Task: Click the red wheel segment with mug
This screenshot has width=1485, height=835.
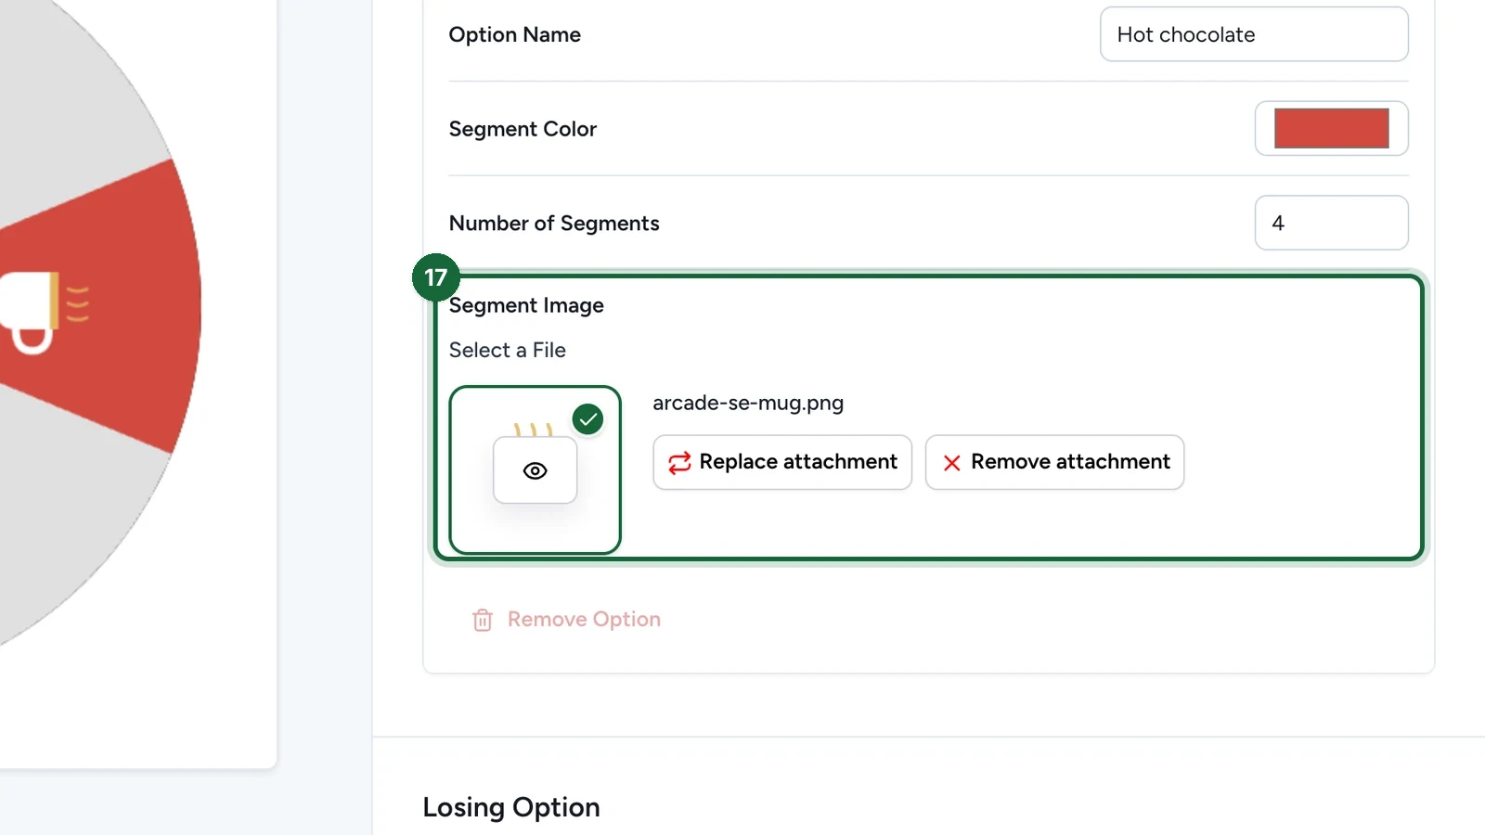Action: coord(102,306)
